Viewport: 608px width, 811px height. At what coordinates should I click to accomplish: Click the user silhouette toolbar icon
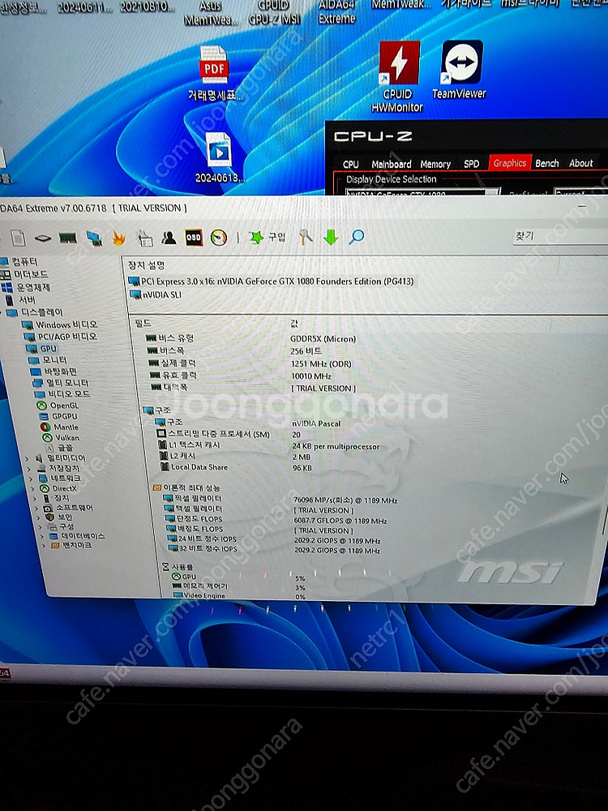tap(169, 238)
